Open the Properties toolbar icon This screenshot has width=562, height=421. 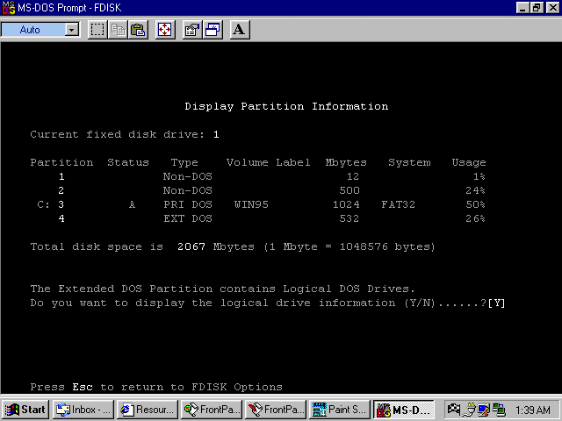coord(191,30)
